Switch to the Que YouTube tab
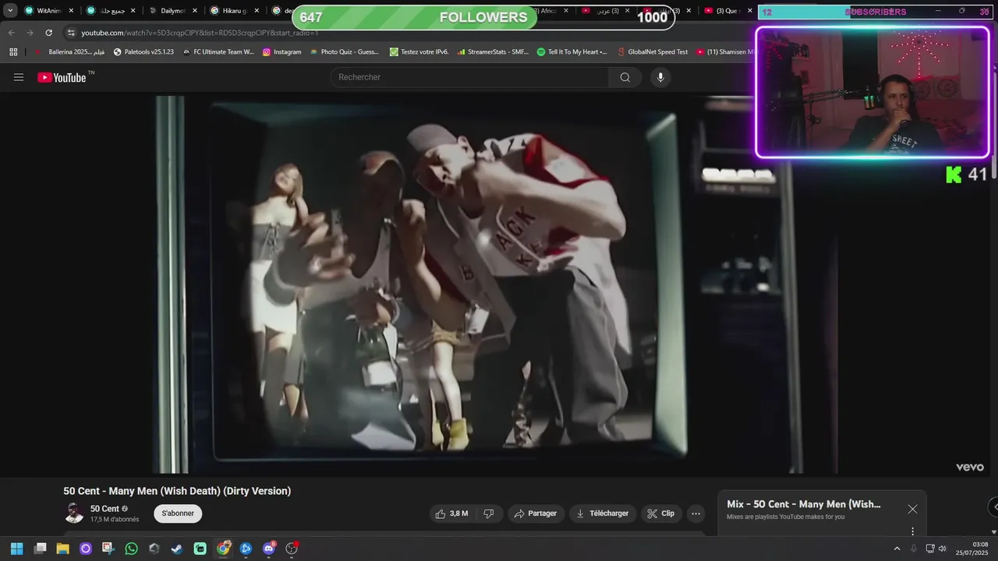The width and height of the screenshot is (998, 561). [728, 11]
